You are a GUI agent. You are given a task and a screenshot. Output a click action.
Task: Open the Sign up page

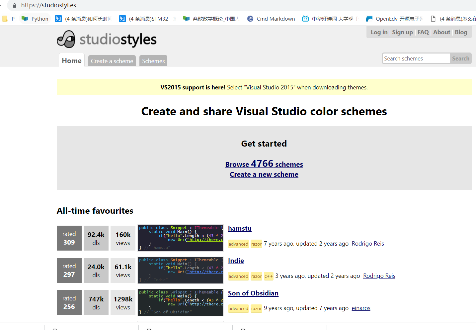click(x=402, y=32)
